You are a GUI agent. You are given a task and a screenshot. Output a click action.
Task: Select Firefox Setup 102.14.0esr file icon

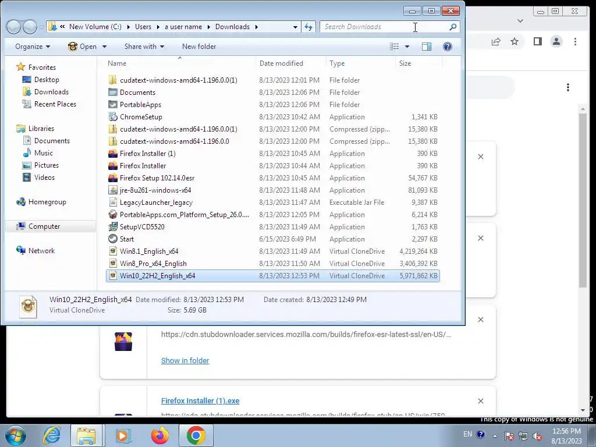[x=112, y=178]
